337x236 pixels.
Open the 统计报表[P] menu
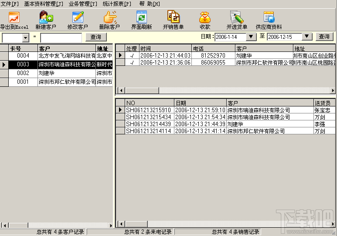(x=117, y=4)
